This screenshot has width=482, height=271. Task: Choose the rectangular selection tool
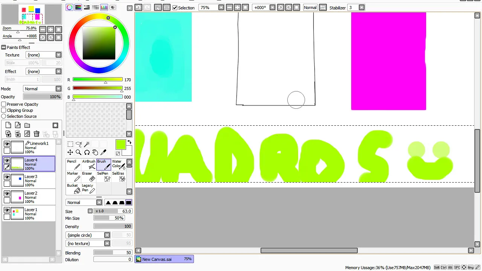[x=70, y=144]
